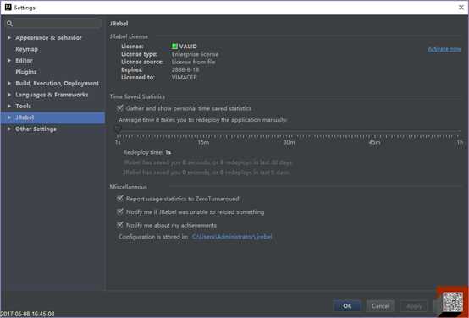Image resolution: width=469 pixels, height=318 pixels.
Task: Open Plugins settings
Action: click(26, 72)
